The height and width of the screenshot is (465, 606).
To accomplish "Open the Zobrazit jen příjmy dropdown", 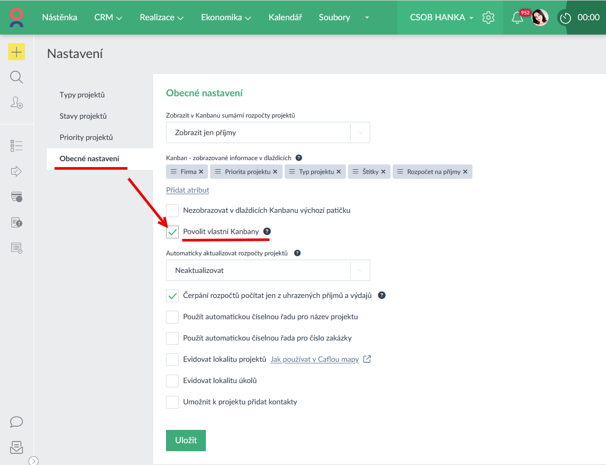I will coord(268,132).
